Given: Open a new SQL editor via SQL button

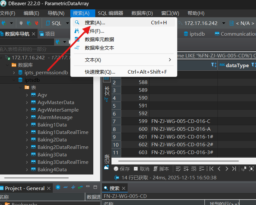Looking at the screenshot, I should (54, 23).
